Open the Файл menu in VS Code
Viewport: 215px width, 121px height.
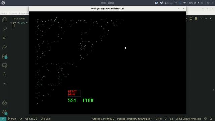pos(4,13)
